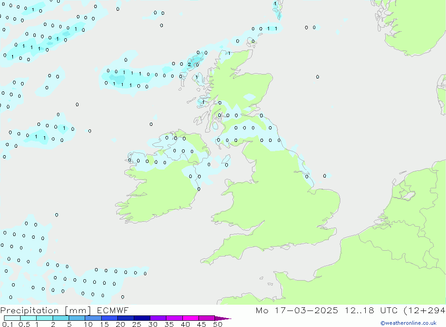Click the 30–35 mm violet legend segment
The height and width of the screenshot is (327, 446).
(x=158, y=318)
